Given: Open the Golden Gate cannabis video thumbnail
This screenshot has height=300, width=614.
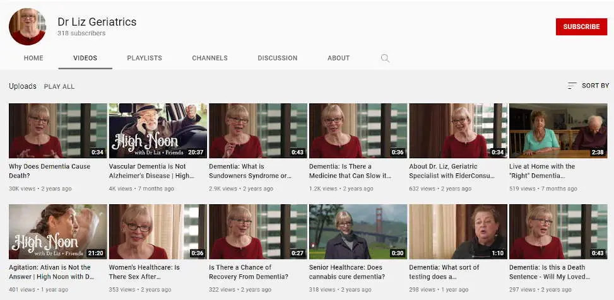Looking at the screenshot, I should [x=358, y=231].
